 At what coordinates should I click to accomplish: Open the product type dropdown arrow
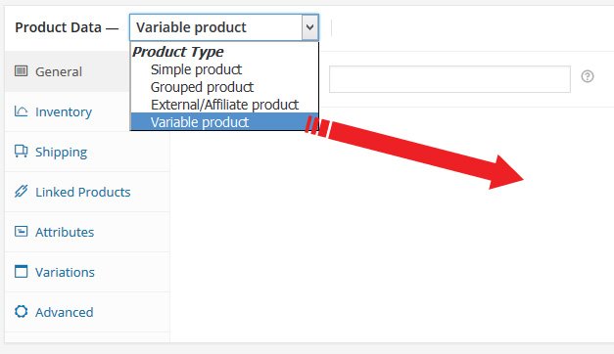(309, 27)
